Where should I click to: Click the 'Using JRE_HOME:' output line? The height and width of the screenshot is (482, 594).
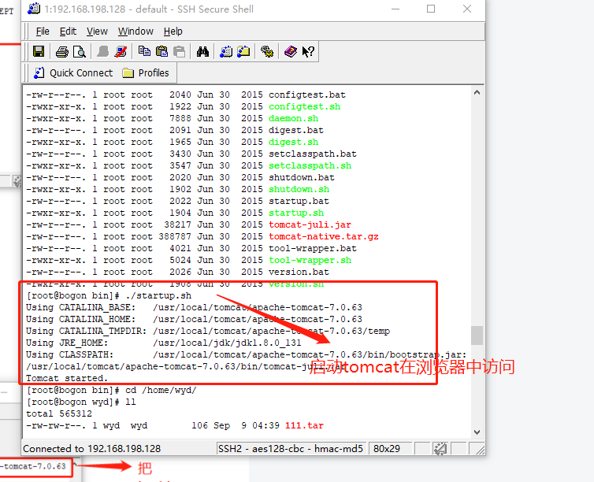click(x=164, y=343)
